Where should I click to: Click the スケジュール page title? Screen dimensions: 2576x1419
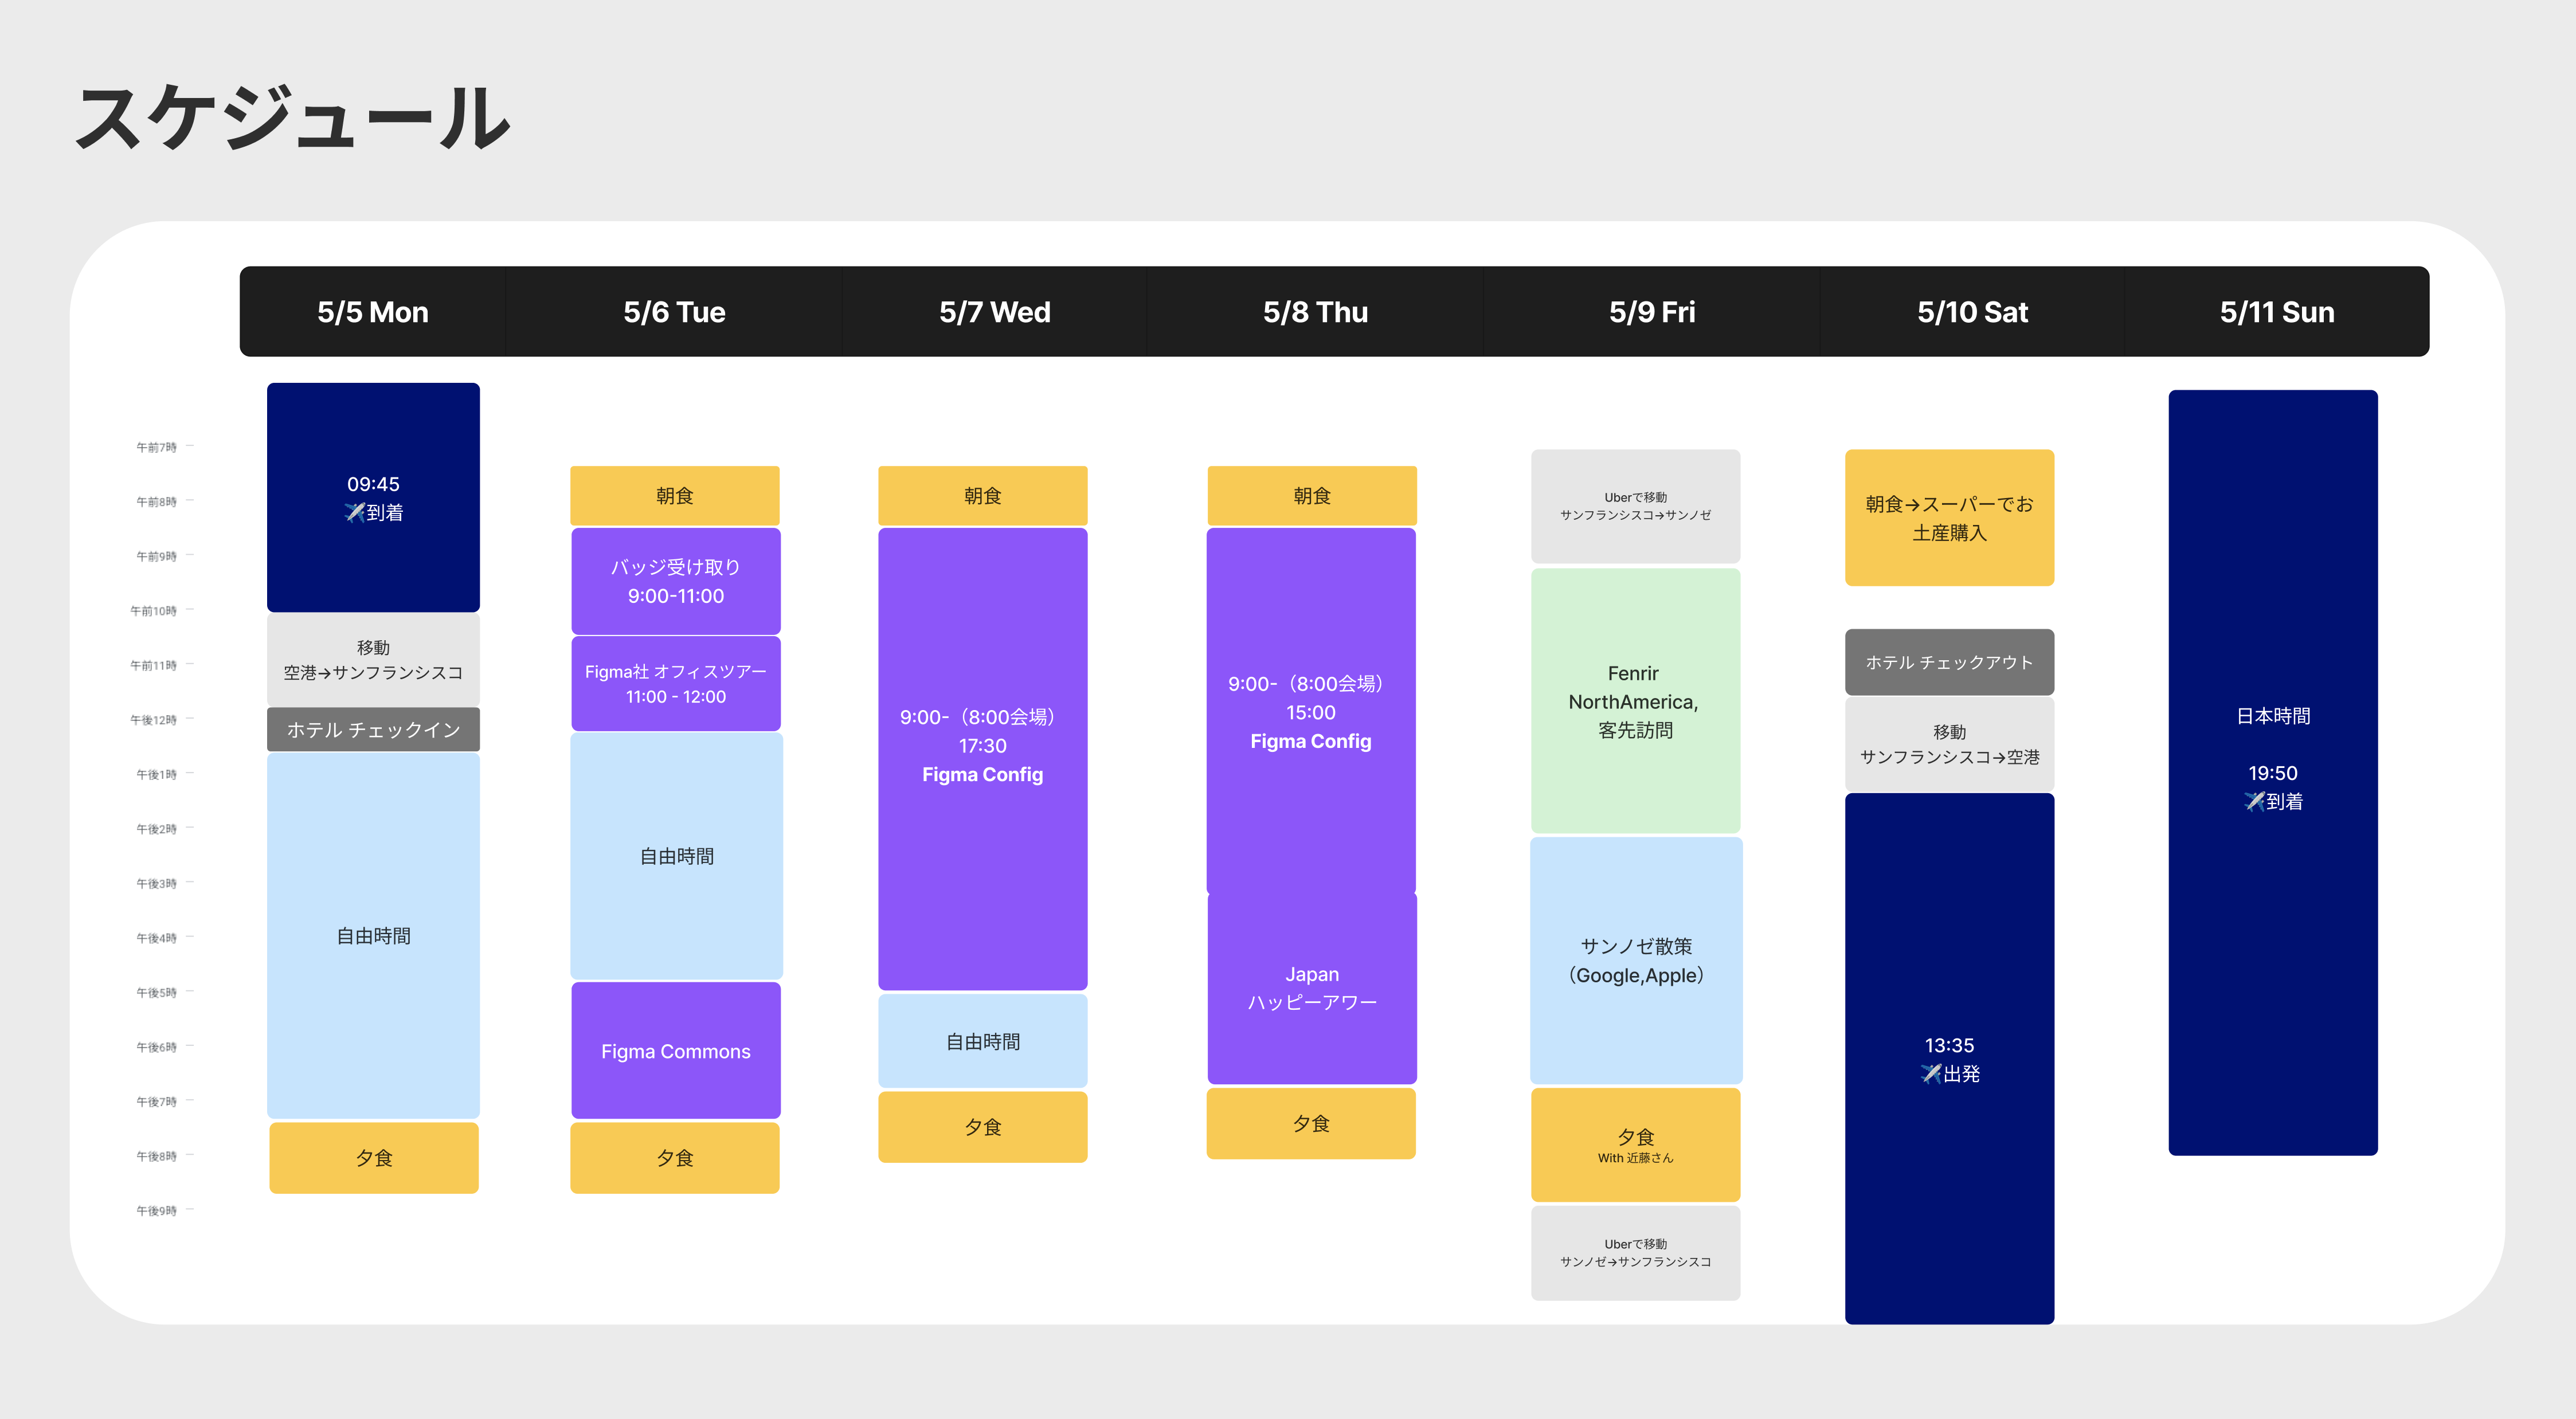click(x=294, y=118)
